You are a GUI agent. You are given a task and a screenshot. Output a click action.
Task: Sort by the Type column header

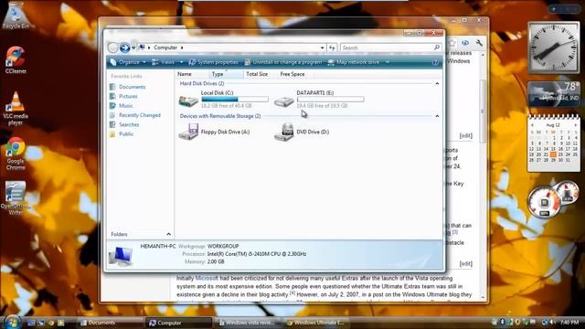click(225, 74)
